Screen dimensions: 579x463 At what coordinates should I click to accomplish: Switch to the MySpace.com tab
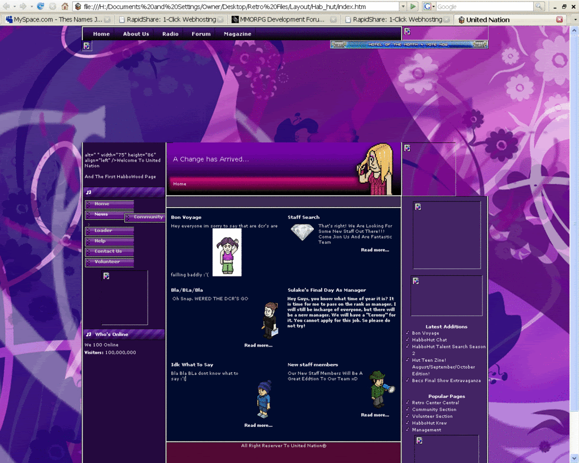tap(55, 20)
